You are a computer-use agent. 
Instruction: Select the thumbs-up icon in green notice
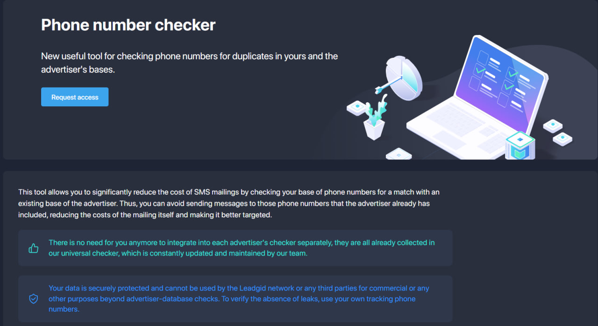[x=34, y=248]
